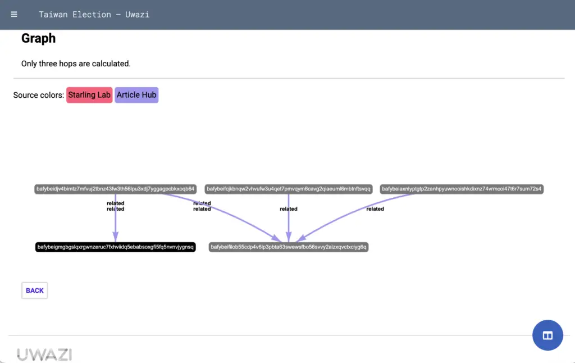Select graph node starting with bafybeifilob55cdp4
This screenshot has height=363, width=575.
[x=289, y=247]
